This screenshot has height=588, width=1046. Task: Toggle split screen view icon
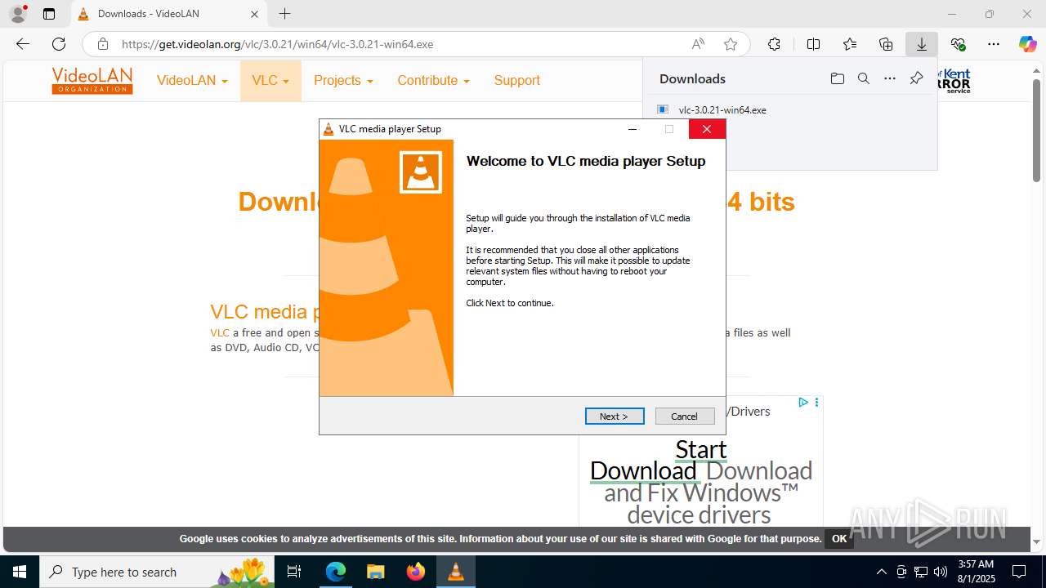click(x=813, y=44)
